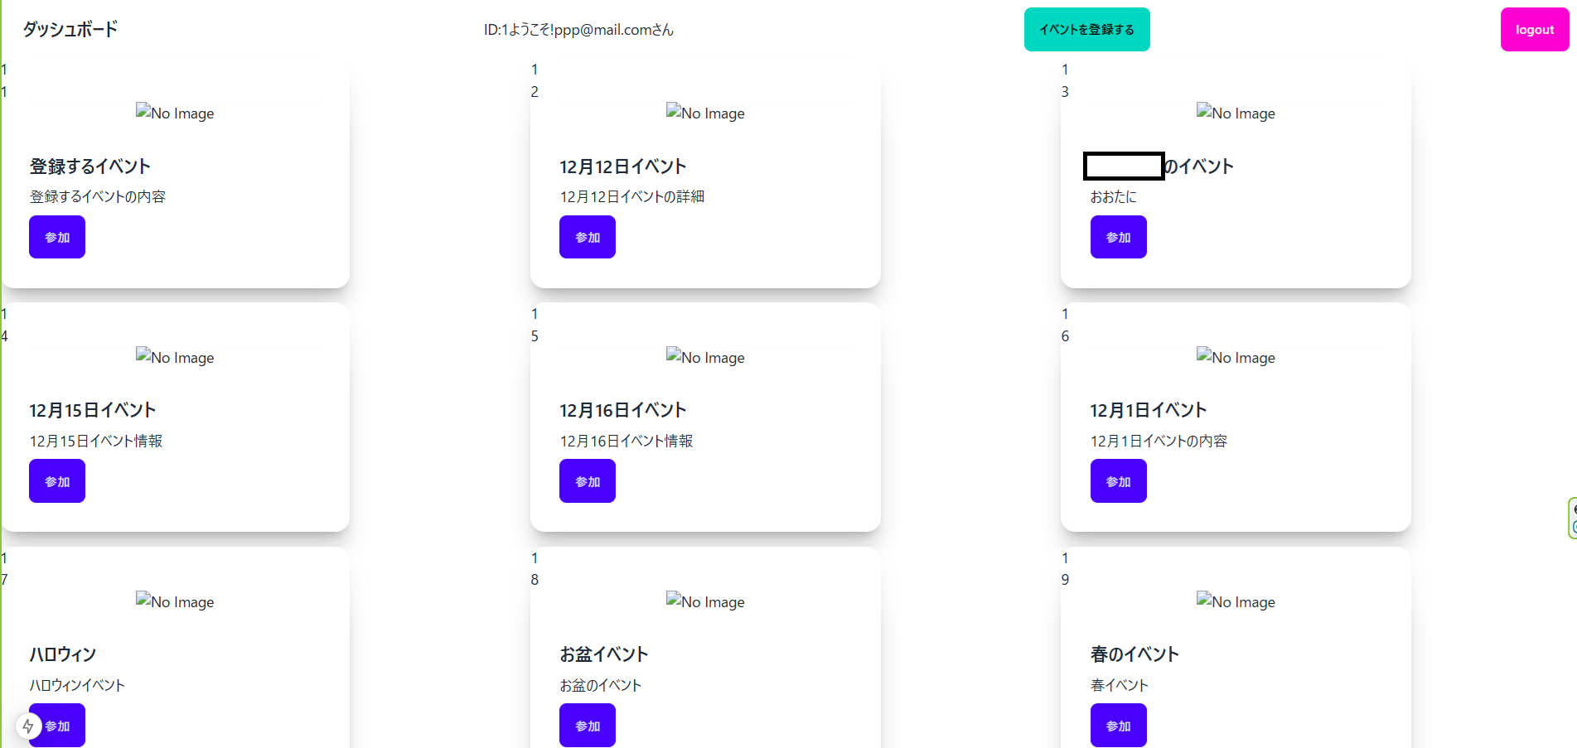Image resolution: width=1577 pixels, height=748 pixels.
Task: Click the 12月1日イベント card title
Action: point(1148,410)
